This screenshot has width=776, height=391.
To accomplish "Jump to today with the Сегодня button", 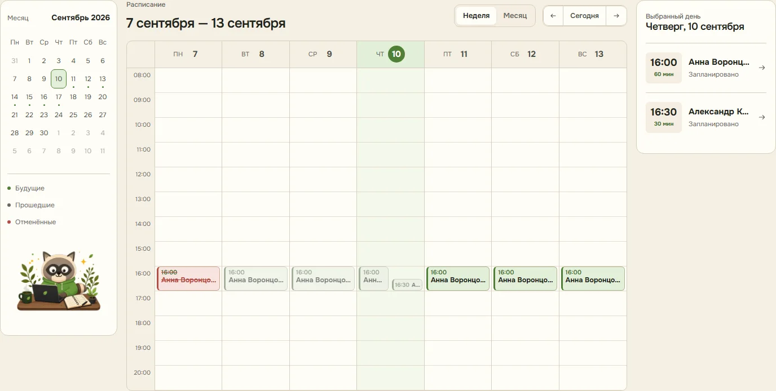I will 584,16.
